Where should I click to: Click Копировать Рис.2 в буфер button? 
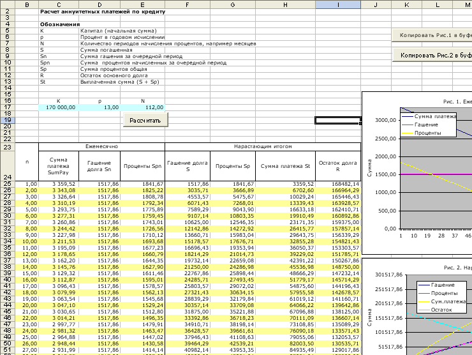tap(432, 55)
